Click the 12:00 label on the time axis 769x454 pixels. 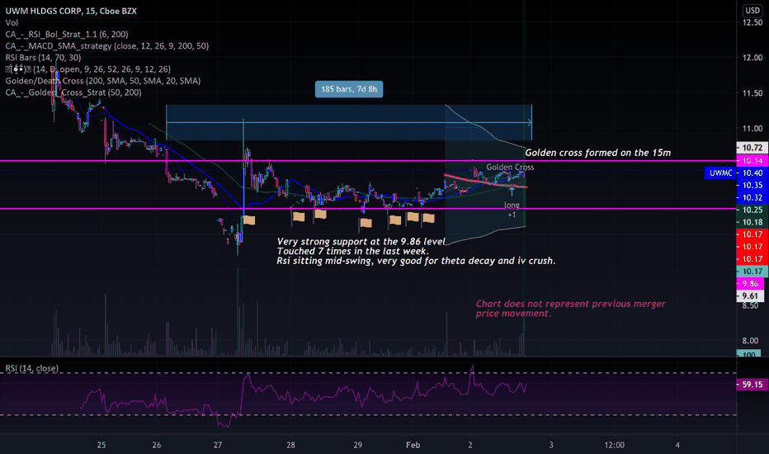pyautogui.click(x=615, y=445)
